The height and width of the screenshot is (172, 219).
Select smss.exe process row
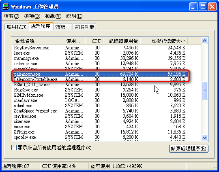pyautogui.click(x=100, y=127)
